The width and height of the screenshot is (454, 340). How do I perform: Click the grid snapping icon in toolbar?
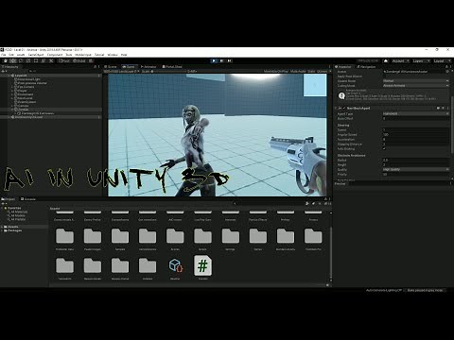tap(91, 60)
